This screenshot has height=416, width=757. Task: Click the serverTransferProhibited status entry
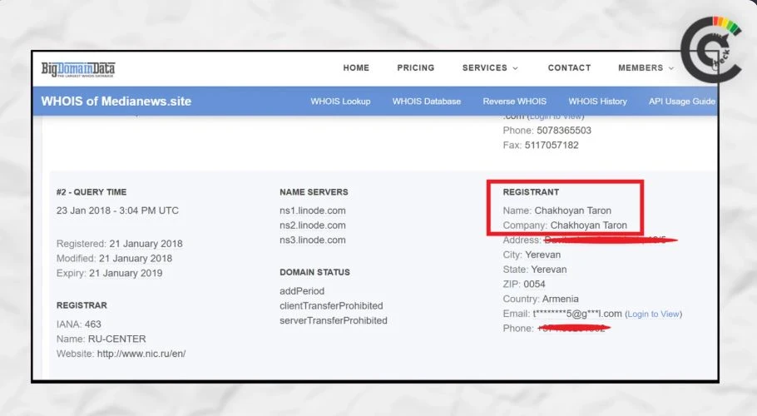tap(333, 321)
